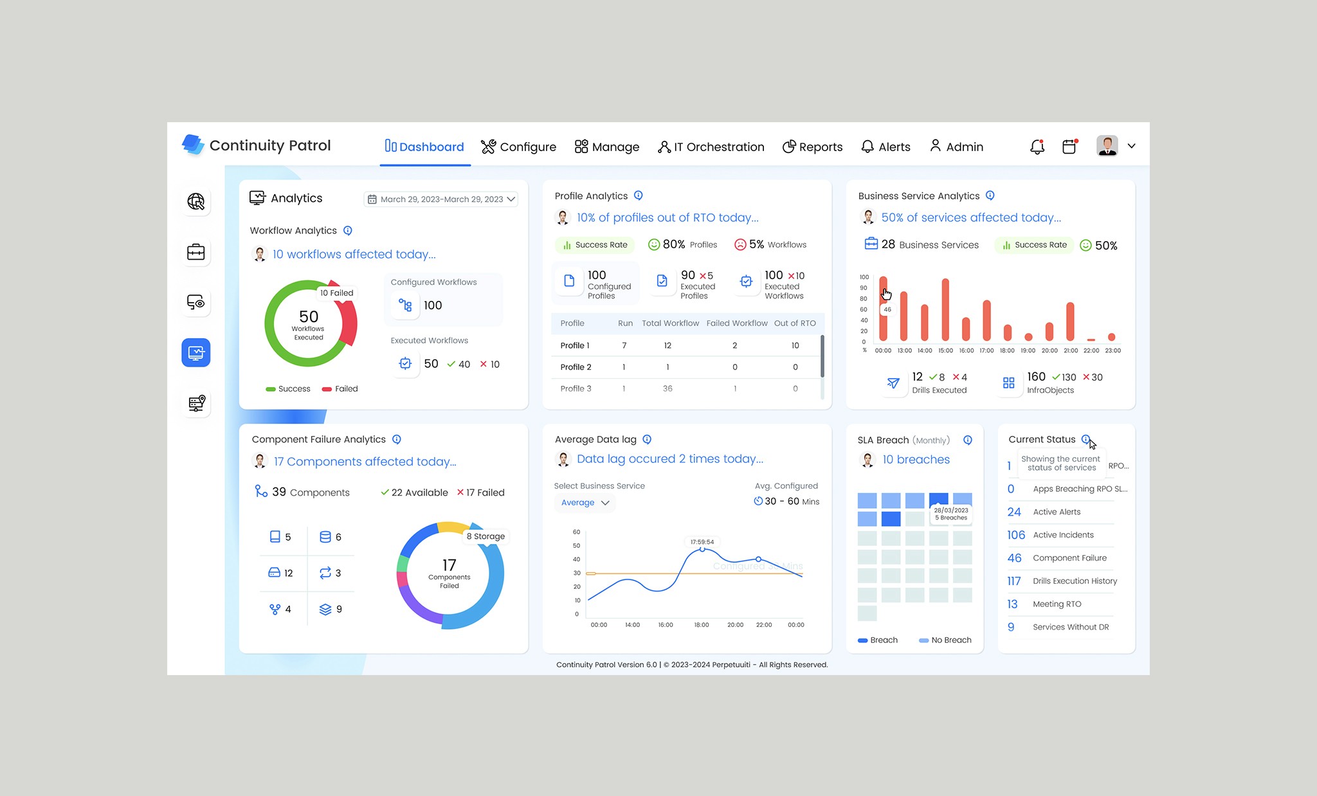Image resolution: width=1317 pixels, height=796 pixels.
Task: Click the InfraObjects grid icon
Action: [x=1009, y=383]
